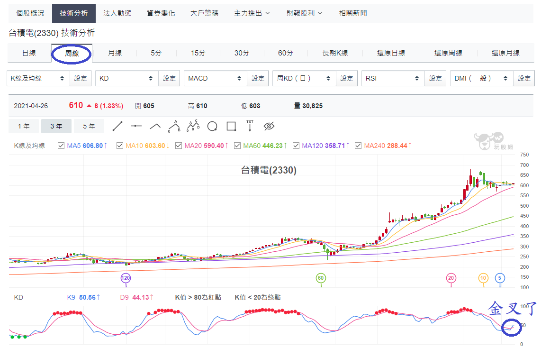Toggle the hide drawings eye icon
541x348 pixels.
(269, 127)
